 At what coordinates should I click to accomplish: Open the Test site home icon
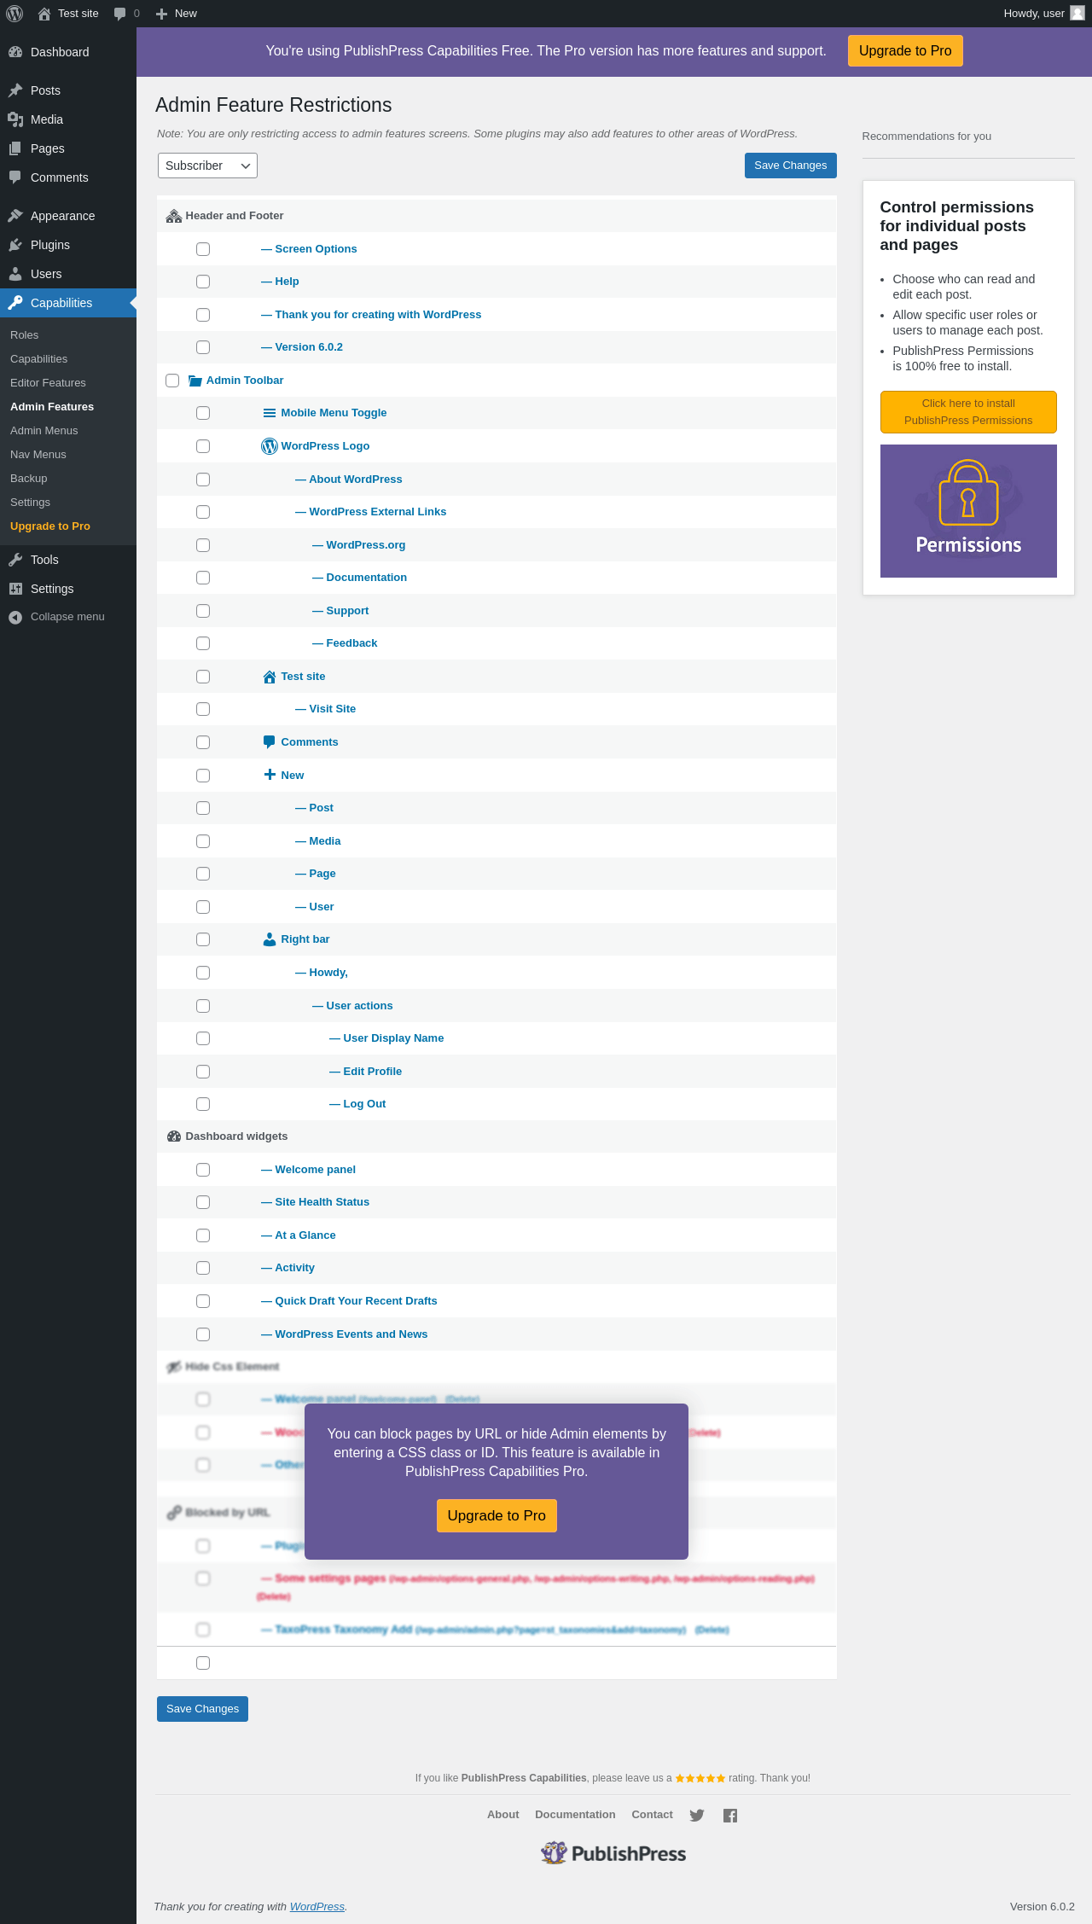coord(44,14)
